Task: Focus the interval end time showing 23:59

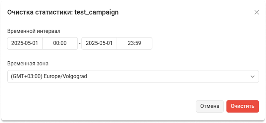Action: (x=134, y=43)
